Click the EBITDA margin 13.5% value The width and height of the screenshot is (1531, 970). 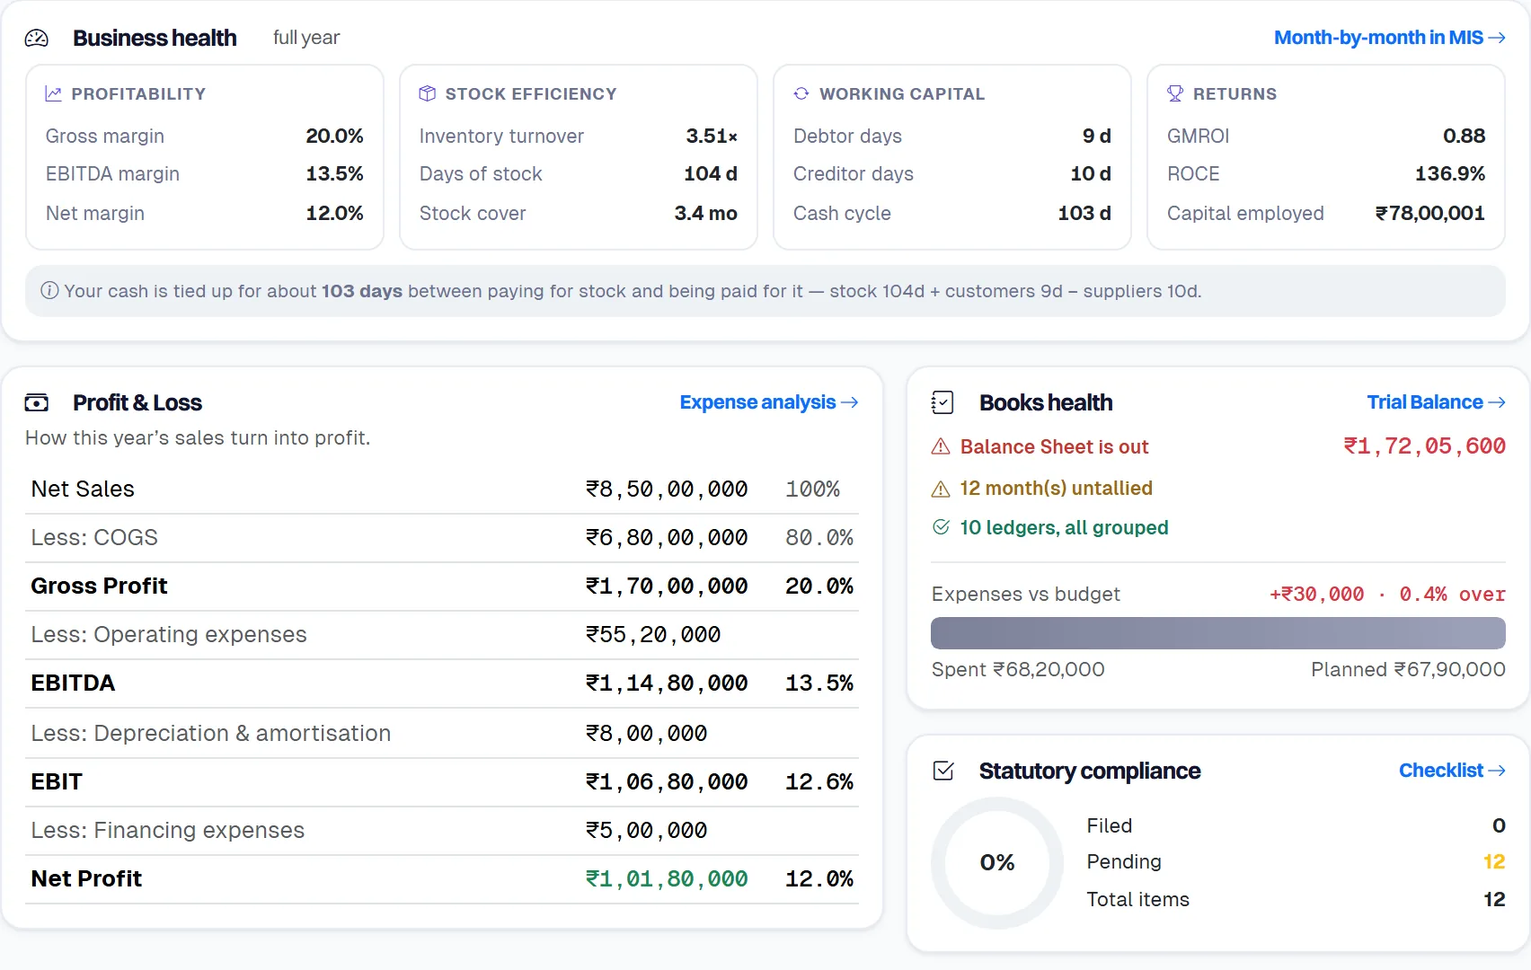[334, 173]
